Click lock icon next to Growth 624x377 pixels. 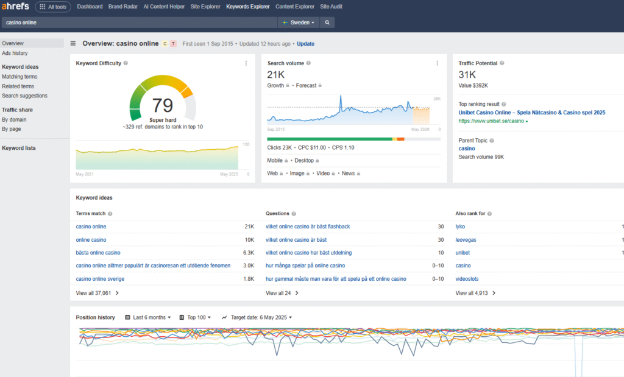click(x=288, y=85)
